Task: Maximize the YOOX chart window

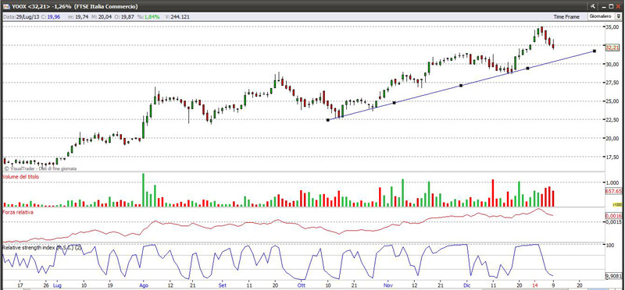Action: click(611, 6)
